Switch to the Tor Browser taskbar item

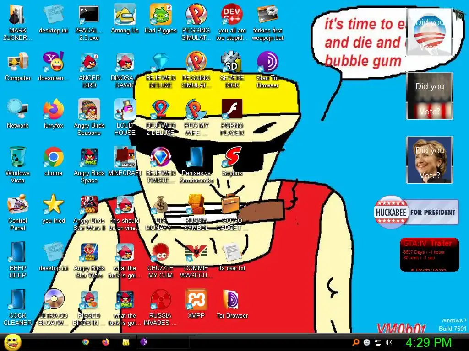(163, 342)
